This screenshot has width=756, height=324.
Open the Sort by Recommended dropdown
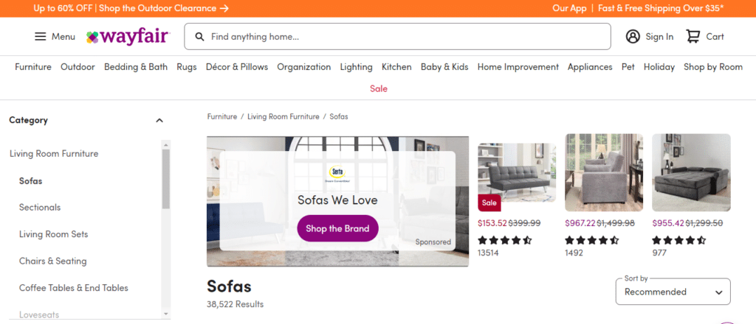(673, 292)
